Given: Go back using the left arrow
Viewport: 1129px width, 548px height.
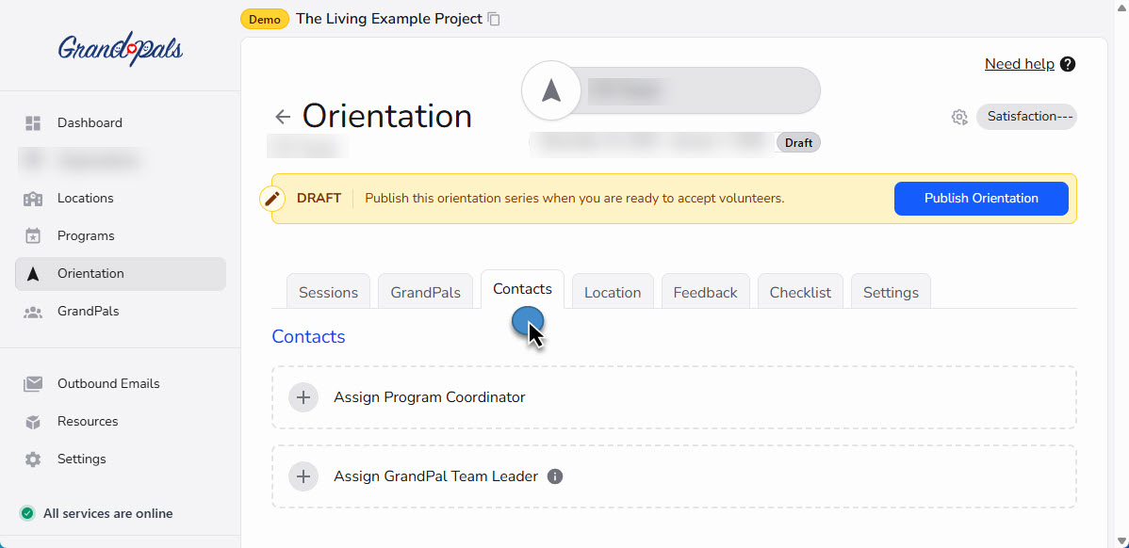Looking at the screenshot, I should [283, 117].
